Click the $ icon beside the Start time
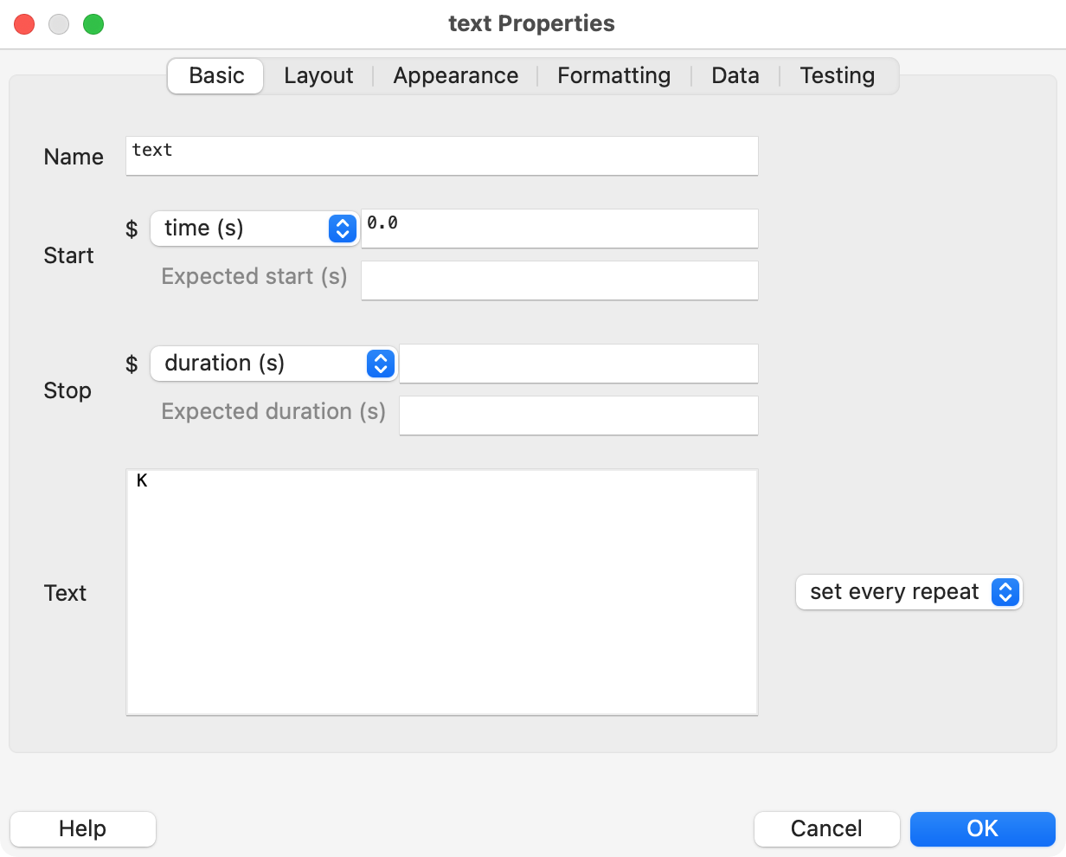 coord(132,228)
